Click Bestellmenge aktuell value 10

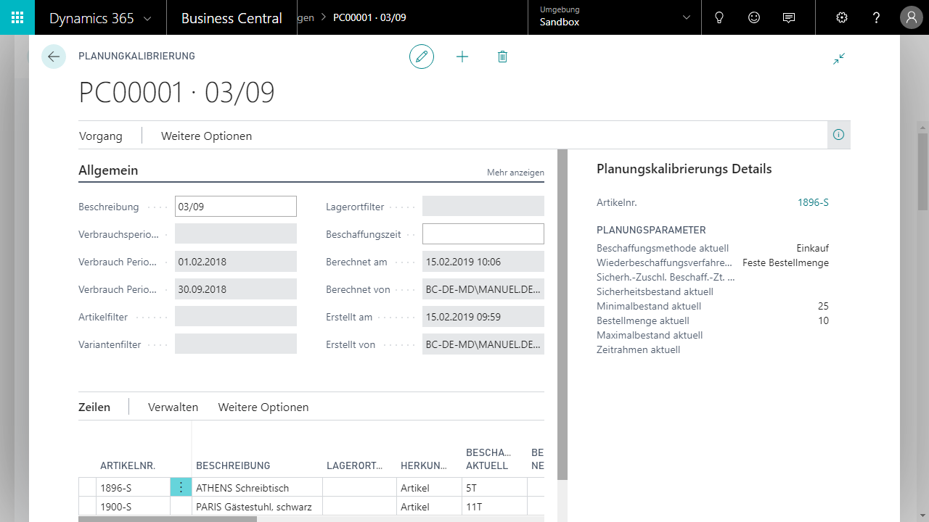pos(823,320)
